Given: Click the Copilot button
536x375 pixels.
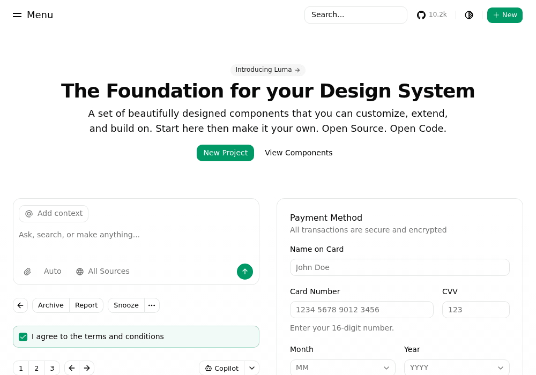Looking at the screenshot, I should [221, 368].
